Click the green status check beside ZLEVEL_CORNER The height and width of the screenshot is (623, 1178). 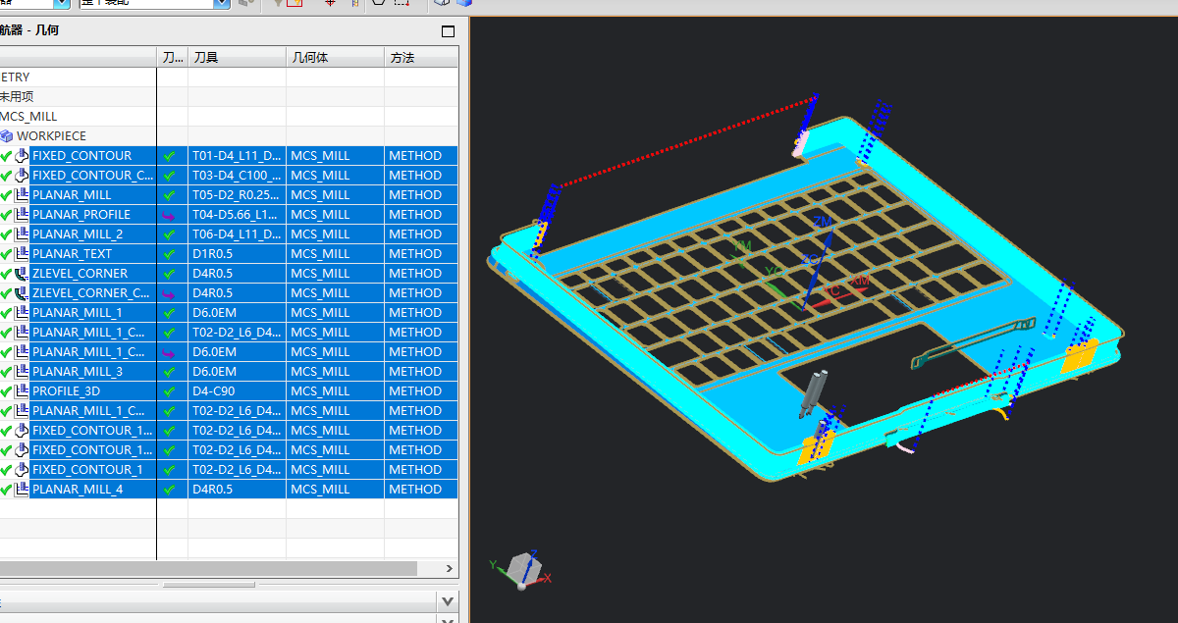click(6, 274)
